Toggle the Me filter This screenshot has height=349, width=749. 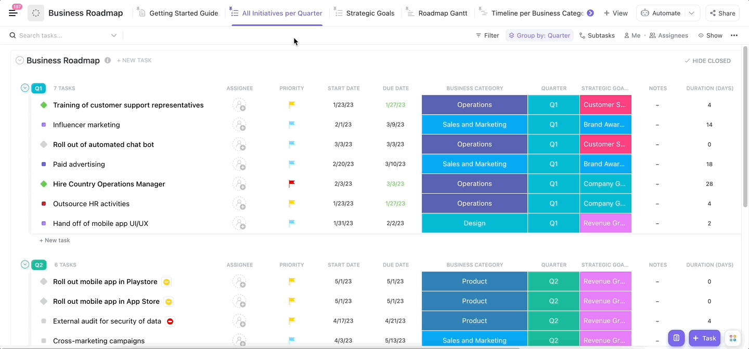click(x=632, y=35)
